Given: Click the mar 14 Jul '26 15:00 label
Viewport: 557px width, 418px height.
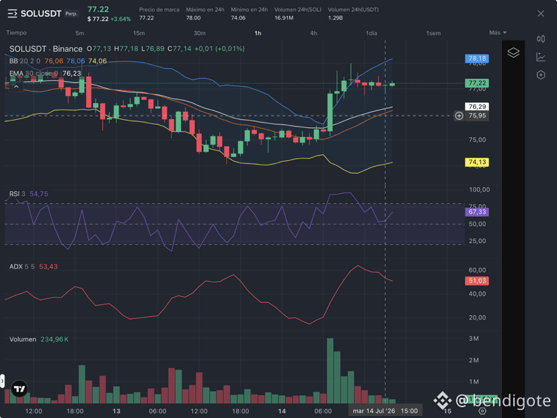Looking at the screenshot, I should [x=385, y=411].
